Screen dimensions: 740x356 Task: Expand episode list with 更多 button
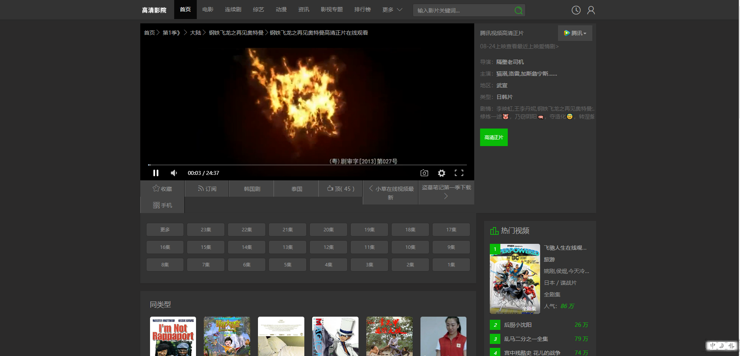tap(165, 230)
